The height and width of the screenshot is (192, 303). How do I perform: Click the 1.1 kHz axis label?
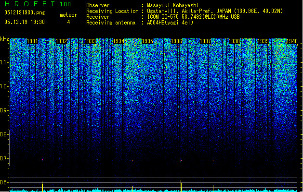4,62
